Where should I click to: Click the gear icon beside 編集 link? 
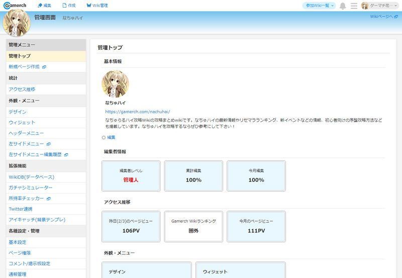(104, 137)
